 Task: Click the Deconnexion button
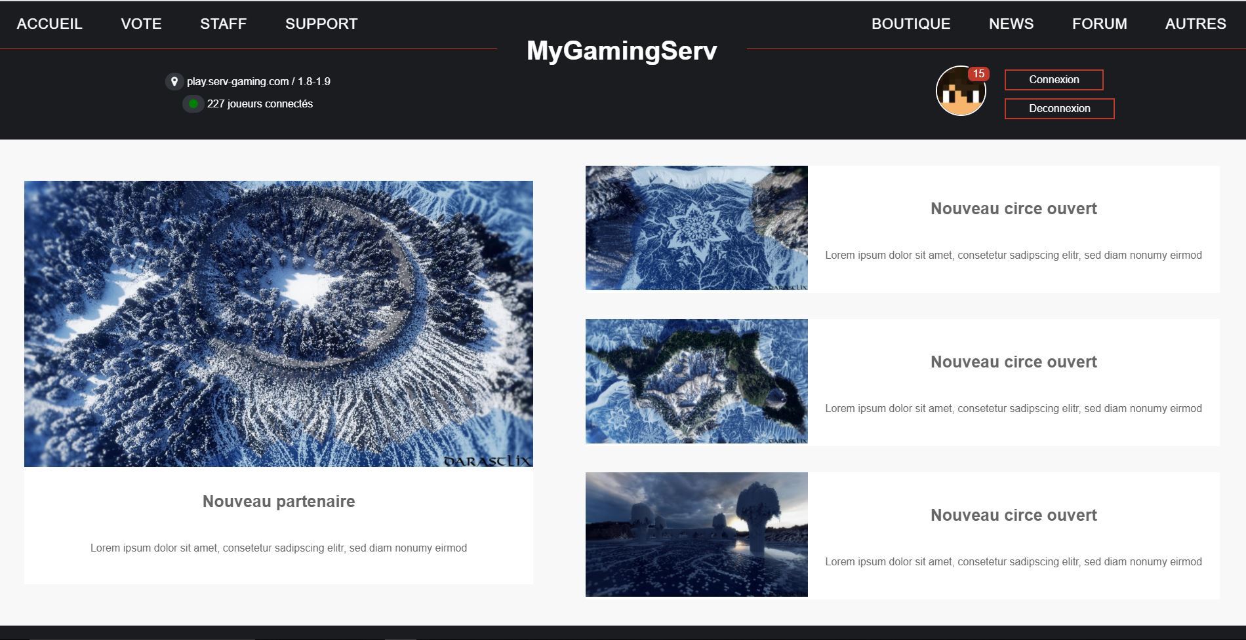pyautogui.click(x=1059, y=109)
